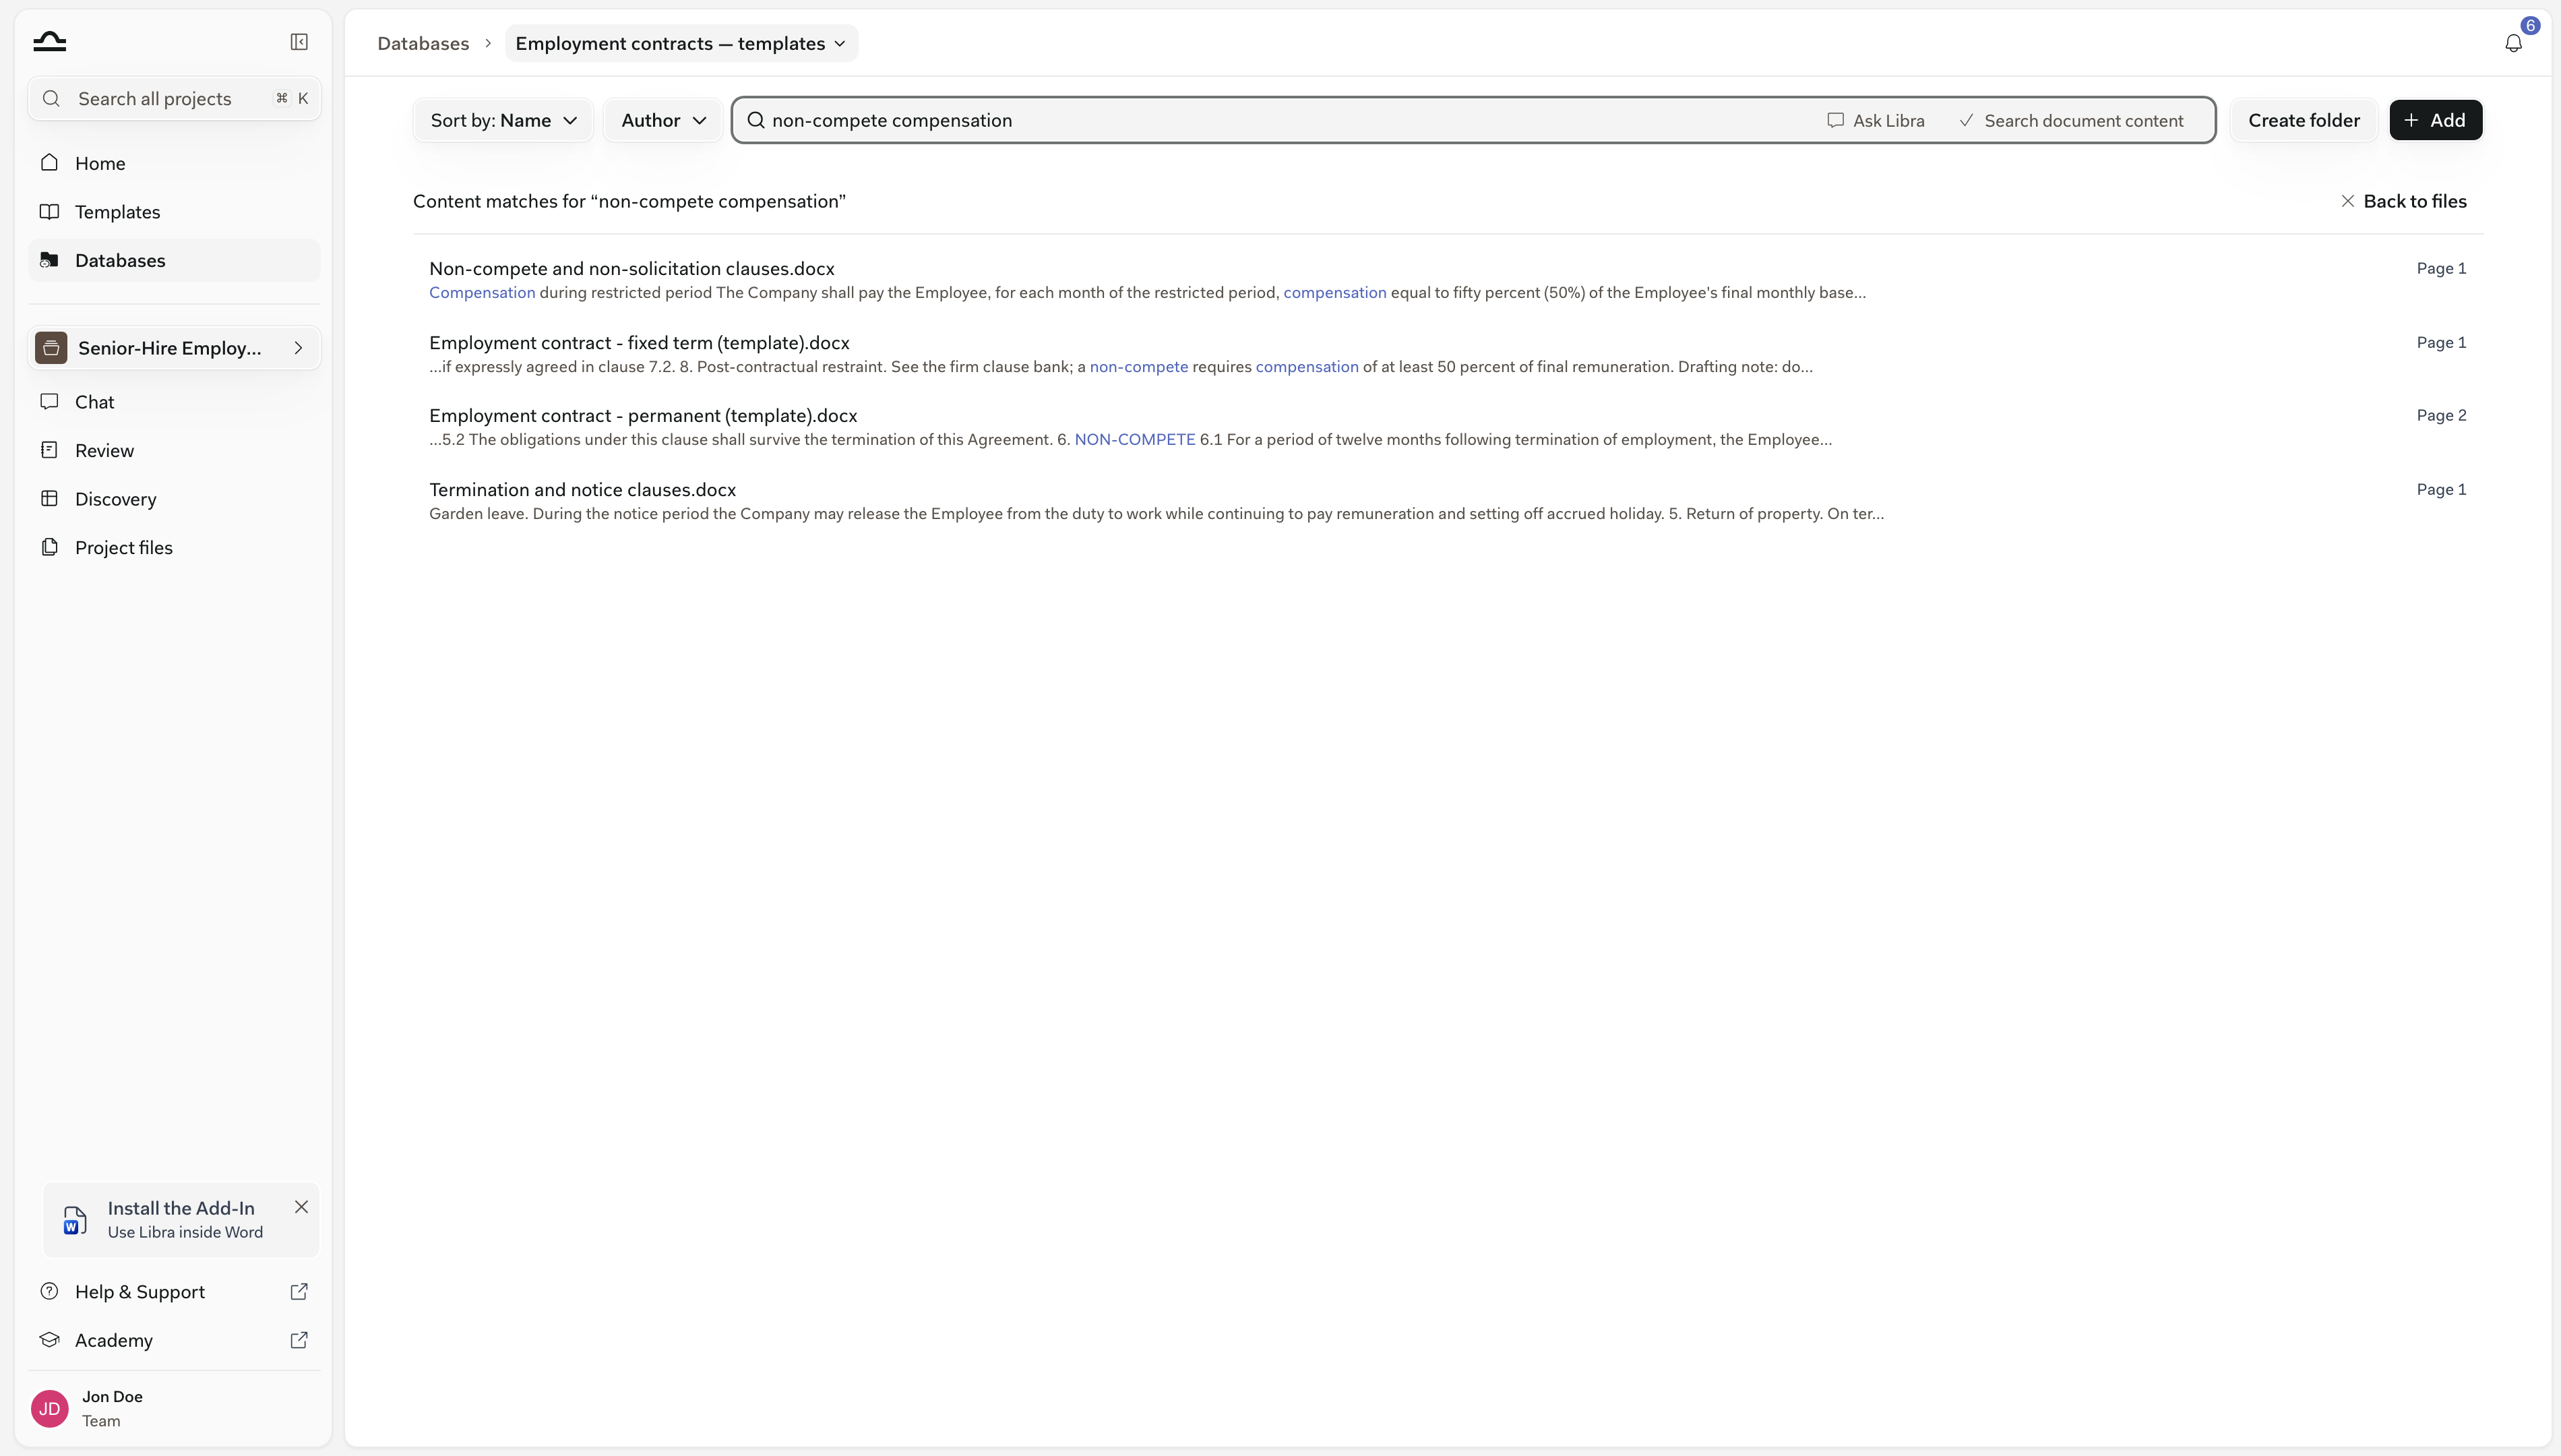Open the Author filter dropdown
2561x1456 pixels.
tap(664, 120)
